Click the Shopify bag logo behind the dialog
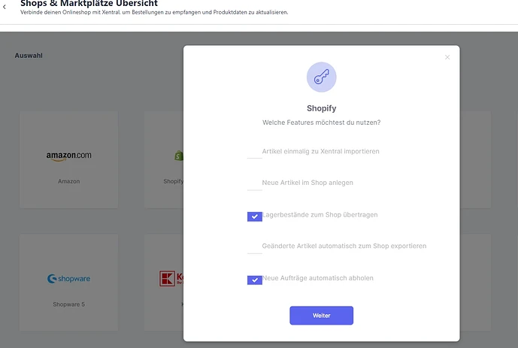This screenshot has width=518, height=348. pos(179,156)
